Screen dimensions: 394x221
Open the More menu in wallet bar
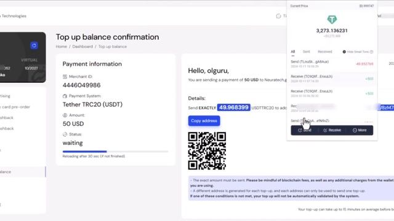(x=360, y=130)
